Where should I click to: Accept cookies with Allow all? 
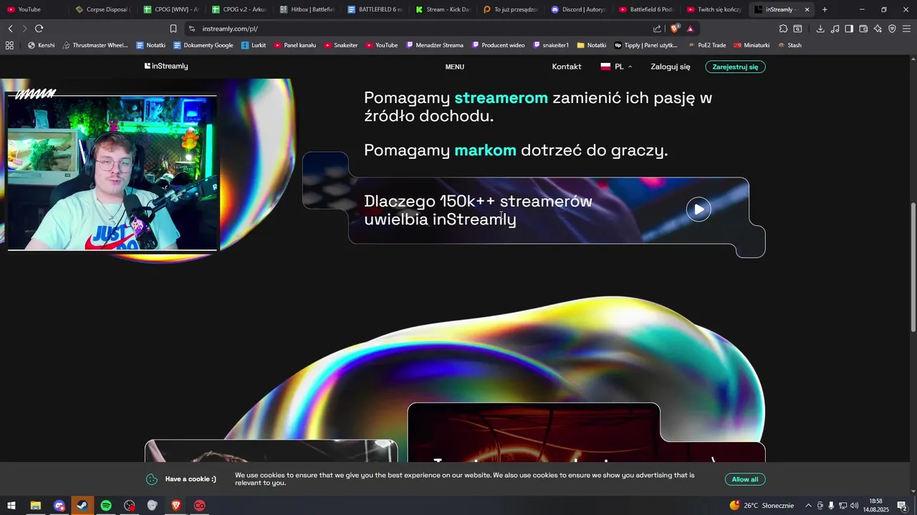click(x=745, y=479)
